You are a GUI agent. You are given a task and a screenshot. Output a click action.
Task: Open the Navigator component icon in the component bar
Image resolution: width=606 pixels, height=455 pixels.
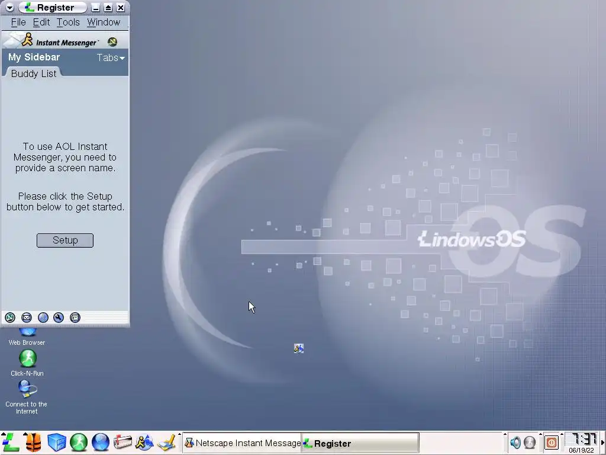click(10, 318)
